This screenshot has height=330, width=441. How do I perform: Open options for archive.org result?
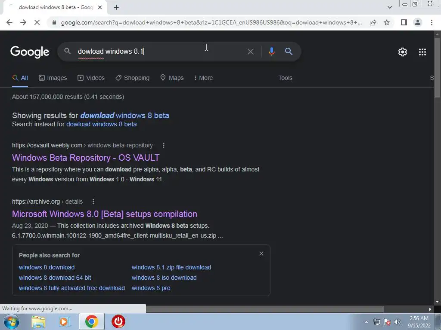[x=93, y=202]
